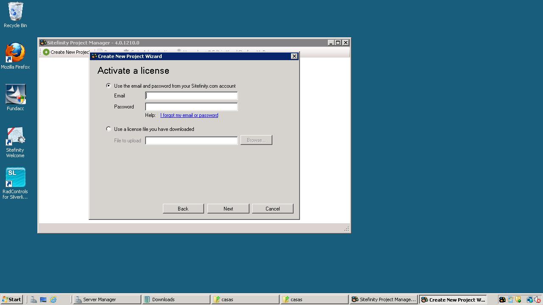Maximize the Sitefinity Project Manager window

point(338,43)
